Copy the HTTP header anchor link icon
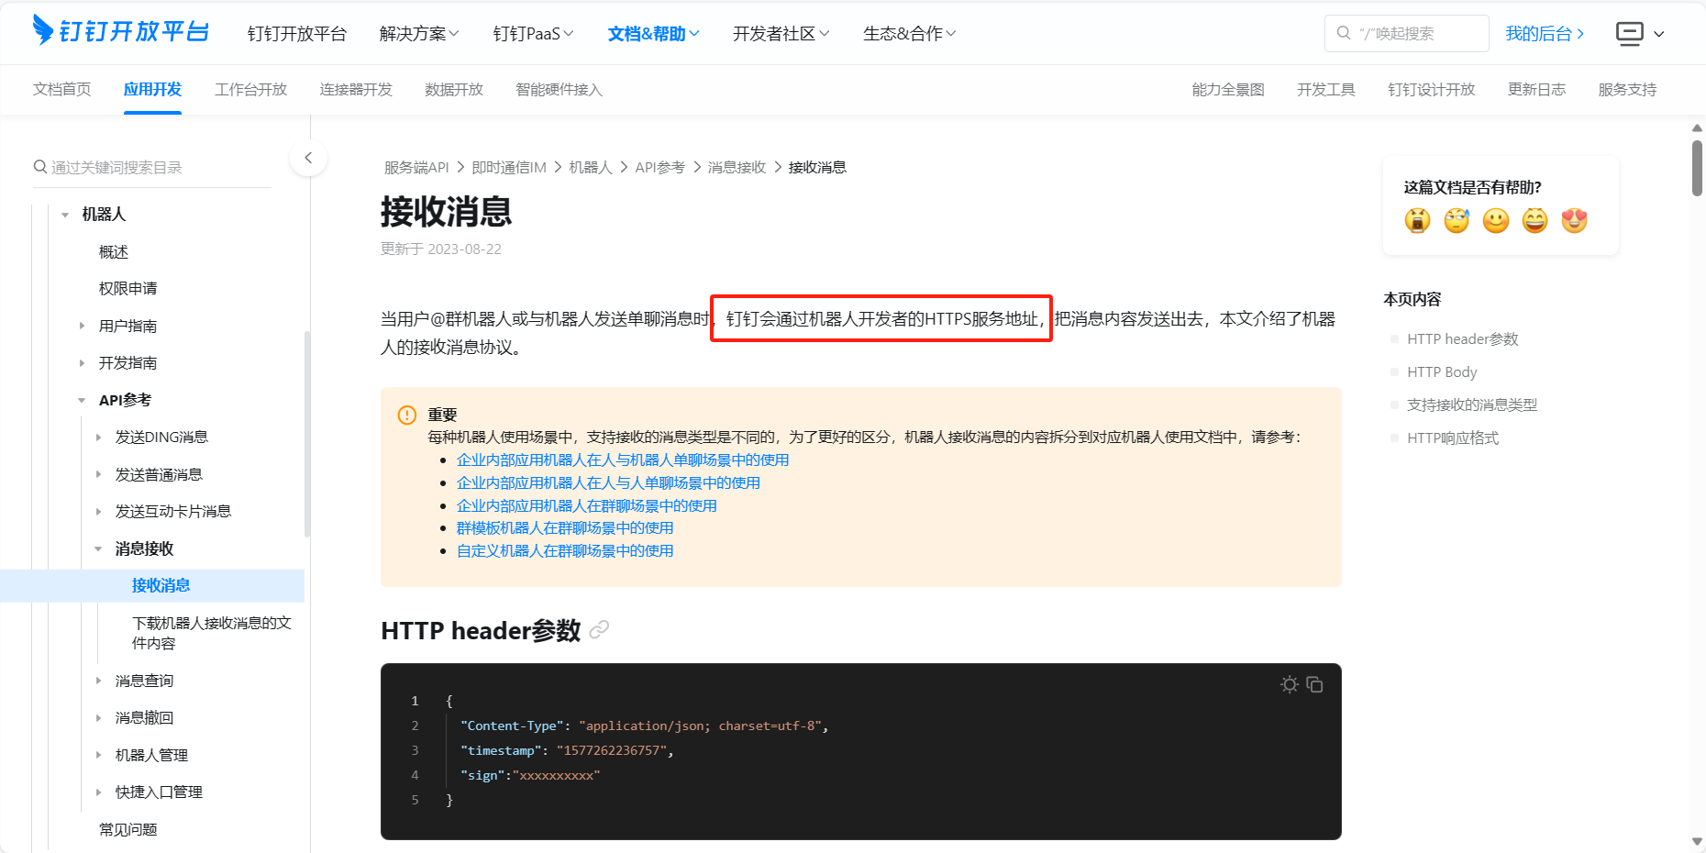The height and width of the screenshot is (853, 1706). tap(599, 630)
